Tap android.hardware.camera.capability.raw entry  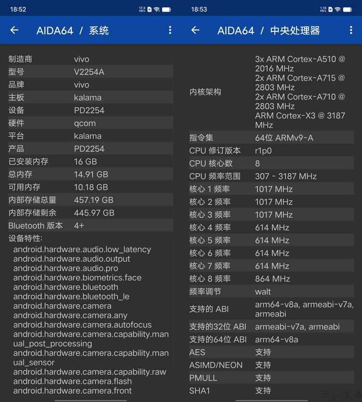(90, 372)
